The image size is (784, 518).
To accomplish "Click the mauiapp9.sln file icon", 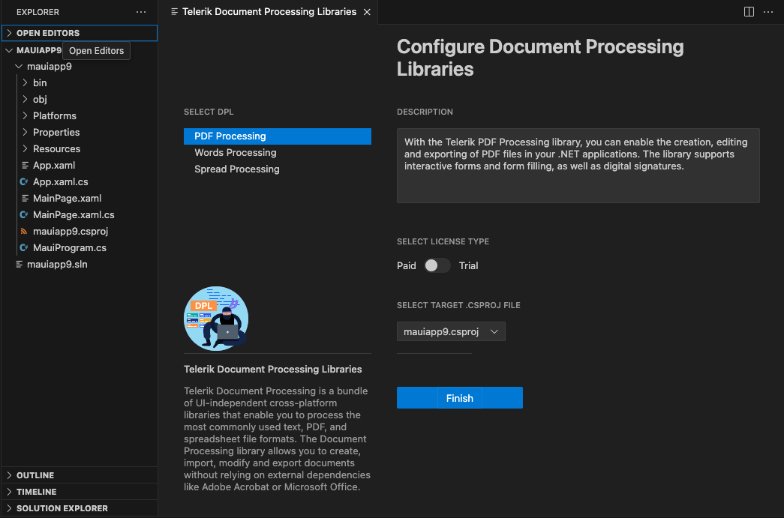I will coord(19,264).
